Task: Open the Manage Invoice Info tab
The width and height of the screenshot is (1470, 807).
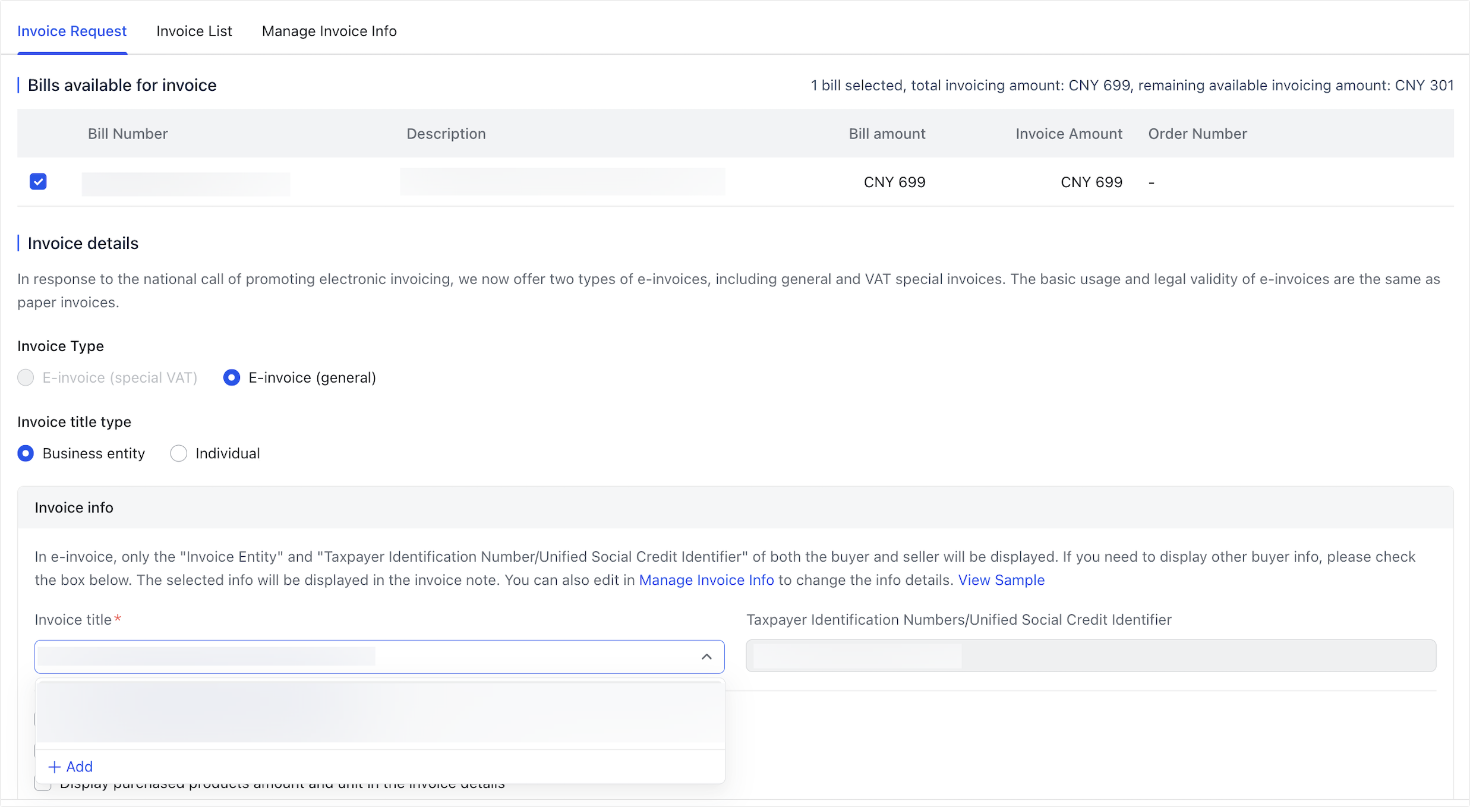Action: coord(329,31)
